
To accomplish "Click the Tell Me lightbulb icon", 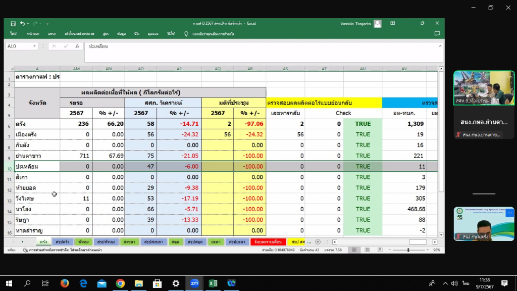I will pyautogui.click(x=186, y=34).
